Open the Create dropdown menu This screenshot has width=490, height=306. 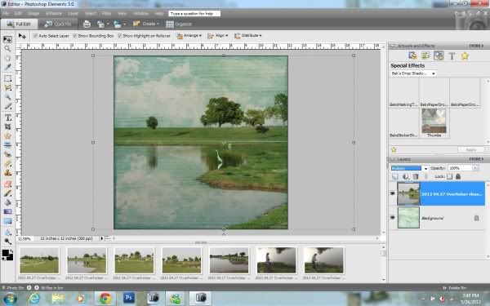146,24
